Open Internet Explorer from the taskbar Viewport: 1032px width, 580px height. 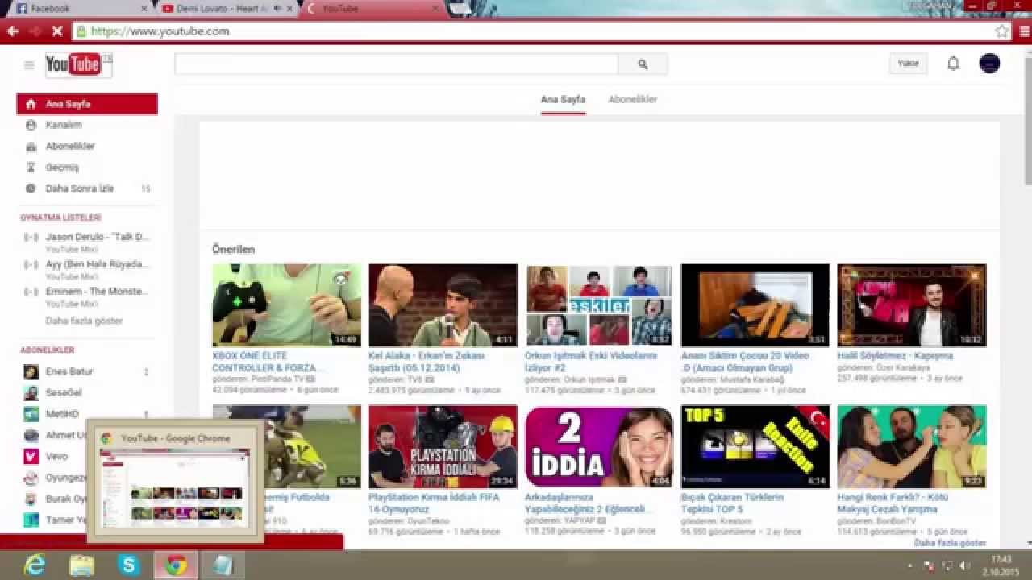[35, 565]
